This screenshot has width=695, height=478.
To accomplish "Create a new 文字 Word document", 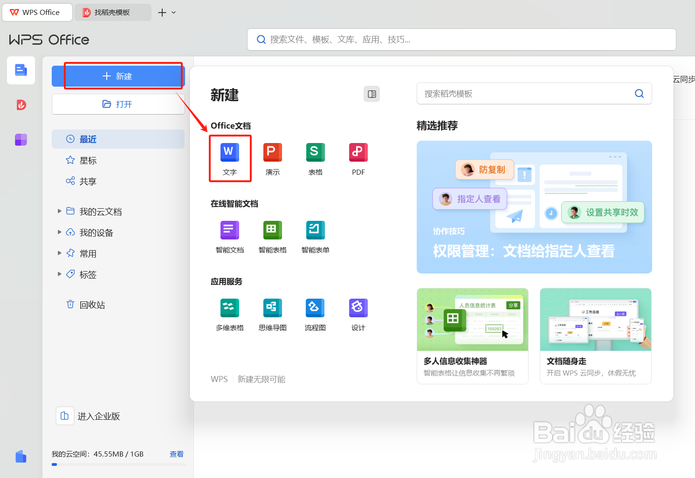I will (230, 158).
